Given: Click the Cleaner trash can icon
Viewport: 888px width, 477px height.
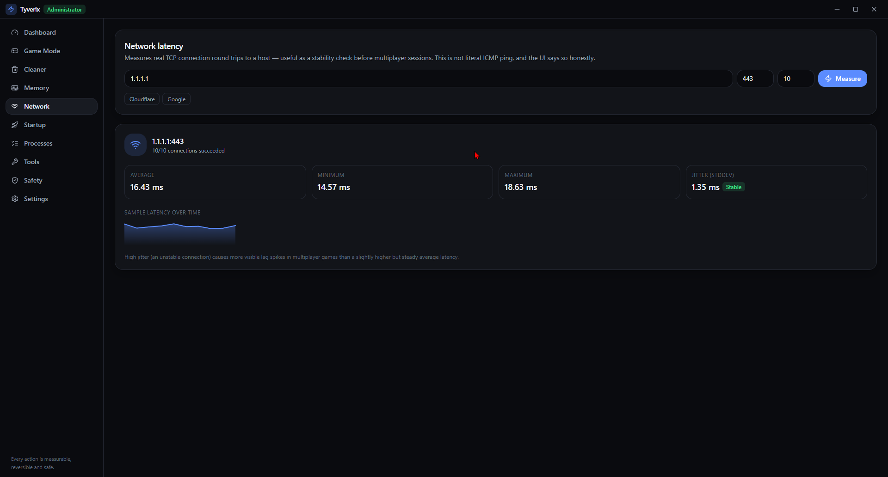Looking at the screenshot, I should [x=15, y=69].
